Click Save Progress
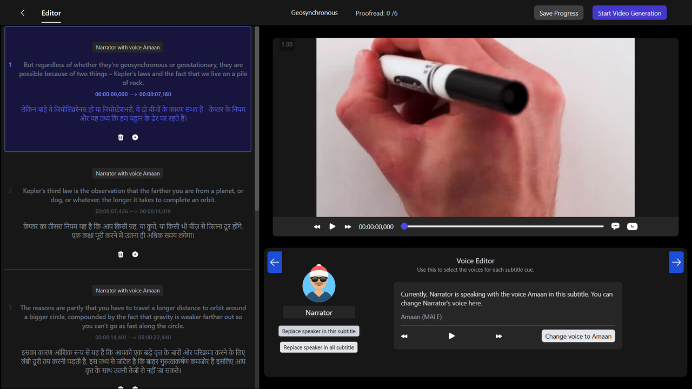The image size is (692, 389). [x=558, y=12]
